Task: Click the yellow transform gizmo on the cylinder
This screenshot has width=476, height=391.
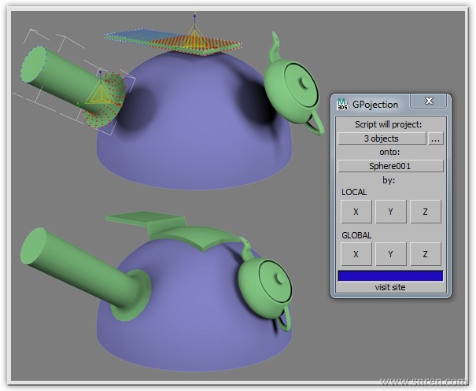Action: coord(100,93)
